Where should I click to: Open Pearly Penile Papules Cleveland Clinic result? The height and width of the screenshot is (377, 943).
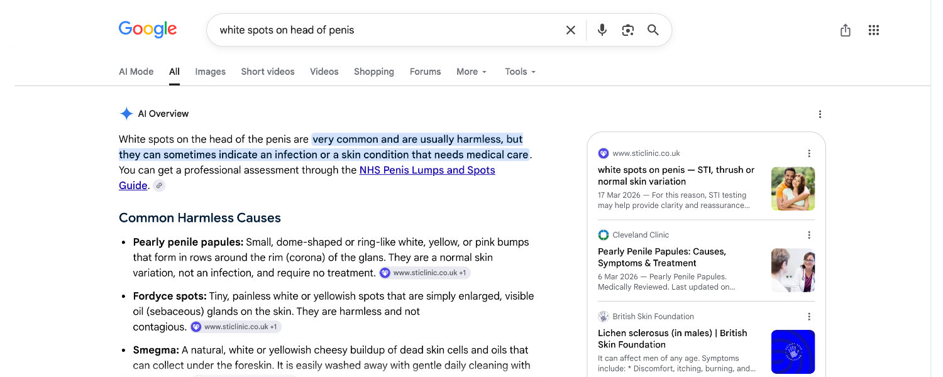click(662, 257)
